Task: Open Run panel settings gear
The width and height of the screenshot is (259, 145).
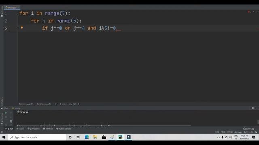Action: click(x=253, y=108)
